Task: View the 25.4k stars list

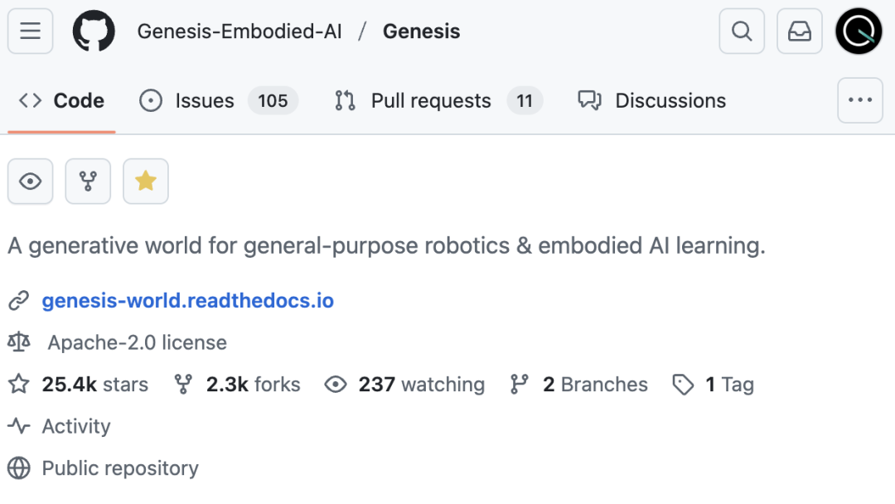Action: [94, 384]
